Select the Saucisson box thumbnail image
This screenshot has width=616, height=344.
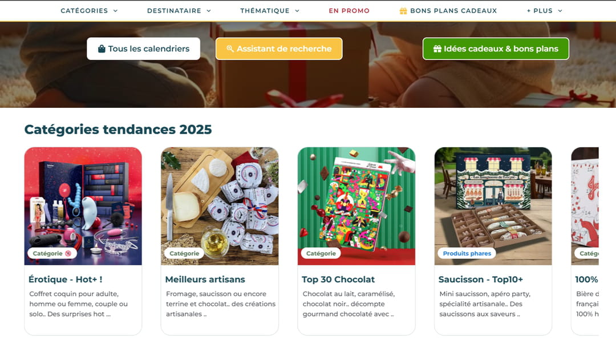[493, 206]
